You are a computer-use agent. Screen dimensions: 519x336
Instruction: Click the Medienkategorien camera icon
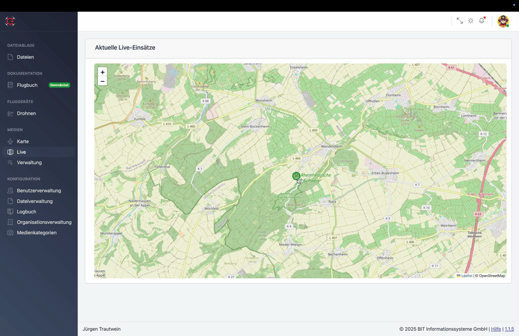pos(10,232)
